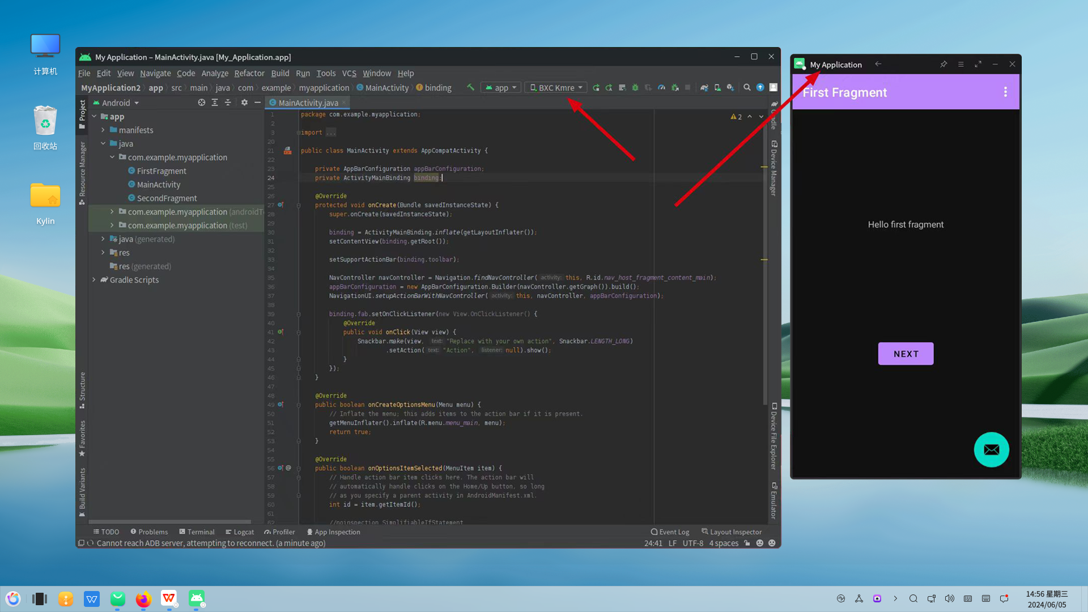This screenshot has width=1088, height=612.
Task: Click the Make Project hammer icon
Action: pyautogui.click(x=470, y=87)
